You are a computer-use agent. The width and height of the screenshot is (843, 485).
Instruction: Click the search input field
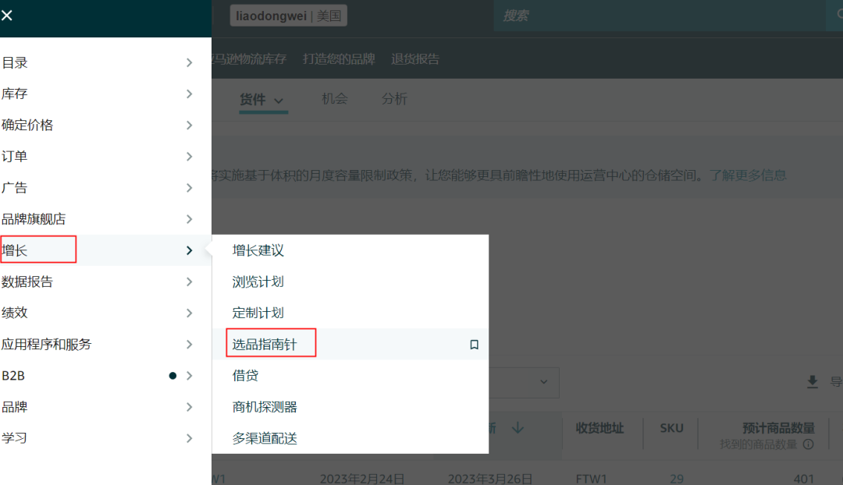(660, 15)
